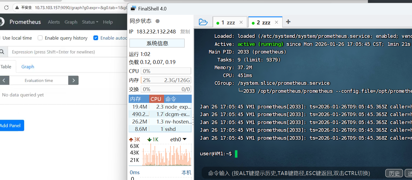
Task: Click the search icon beside the expression box
Action: (x=2, y=52)
